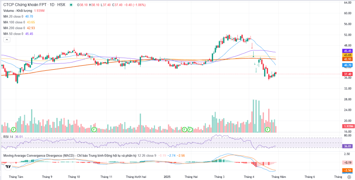Click the Tháng 6 time axis label
The width and height of the screenshot is (355, 180).
[309, 176]
